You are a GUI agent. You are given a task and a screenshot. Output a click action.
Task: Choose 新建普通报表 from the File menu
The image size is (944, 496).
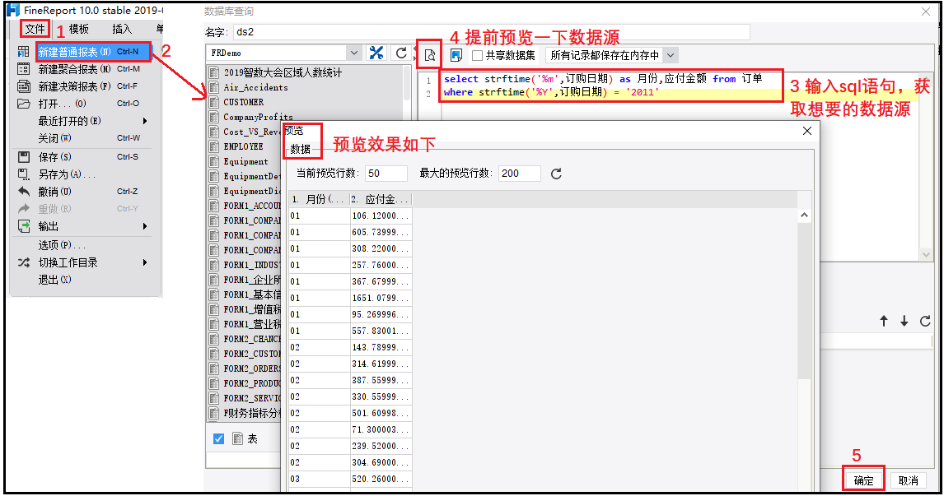pos(93,52)
